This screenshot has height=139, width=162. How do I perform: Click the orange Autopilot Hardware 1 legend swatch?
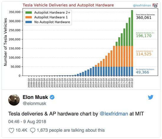pos(29,17)
